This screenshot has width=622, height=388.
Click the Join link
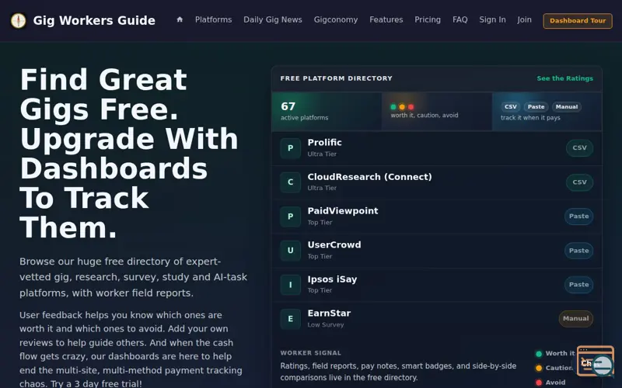point(524,20)
